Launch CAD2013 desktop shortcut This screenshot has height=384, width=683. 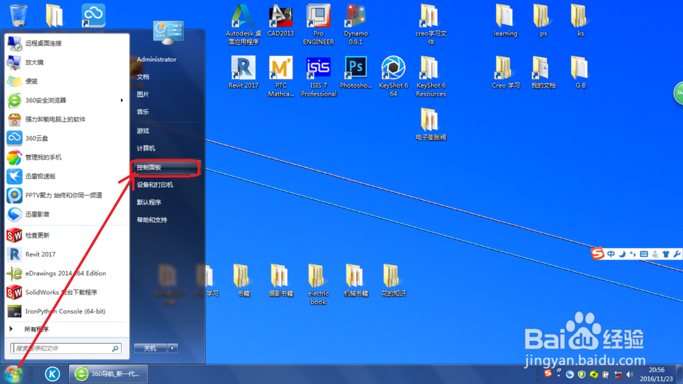click(281, 21)
